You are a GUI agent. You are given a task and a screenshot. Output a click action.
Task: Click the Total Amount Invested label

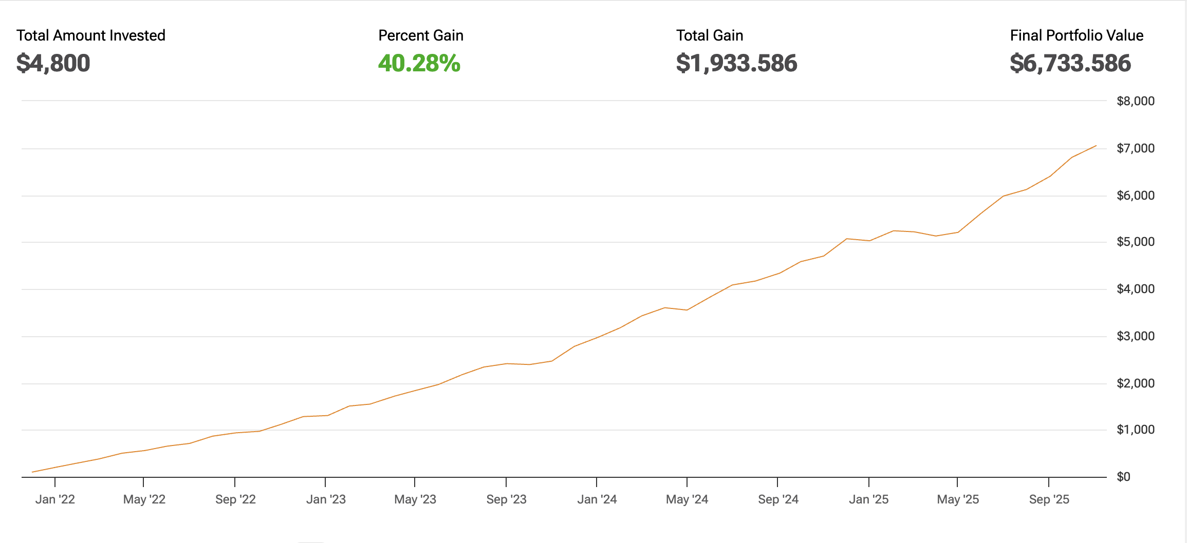(91, 35)
